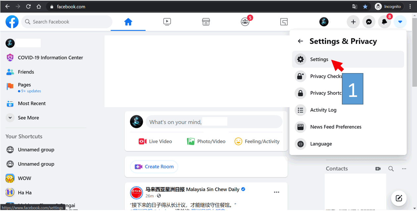Open Contacts options three dots
This screenshot has height=211, width=417.
[404, 169]
